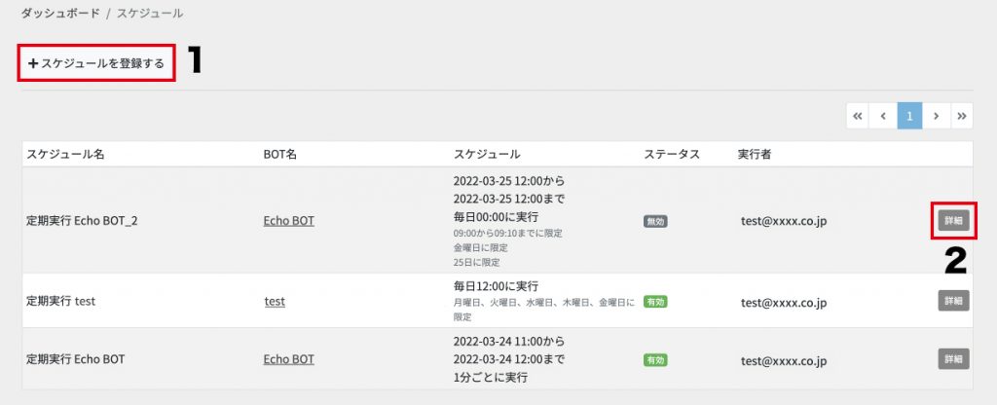Click the 無効 status badge
This screenshot has width=997, height=405.
click(x=655, y=221)
